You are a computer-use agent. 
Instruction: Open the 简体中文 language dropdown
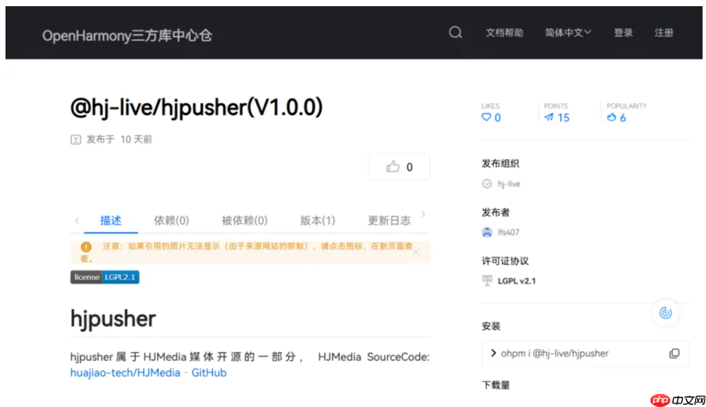click(567, 32)
